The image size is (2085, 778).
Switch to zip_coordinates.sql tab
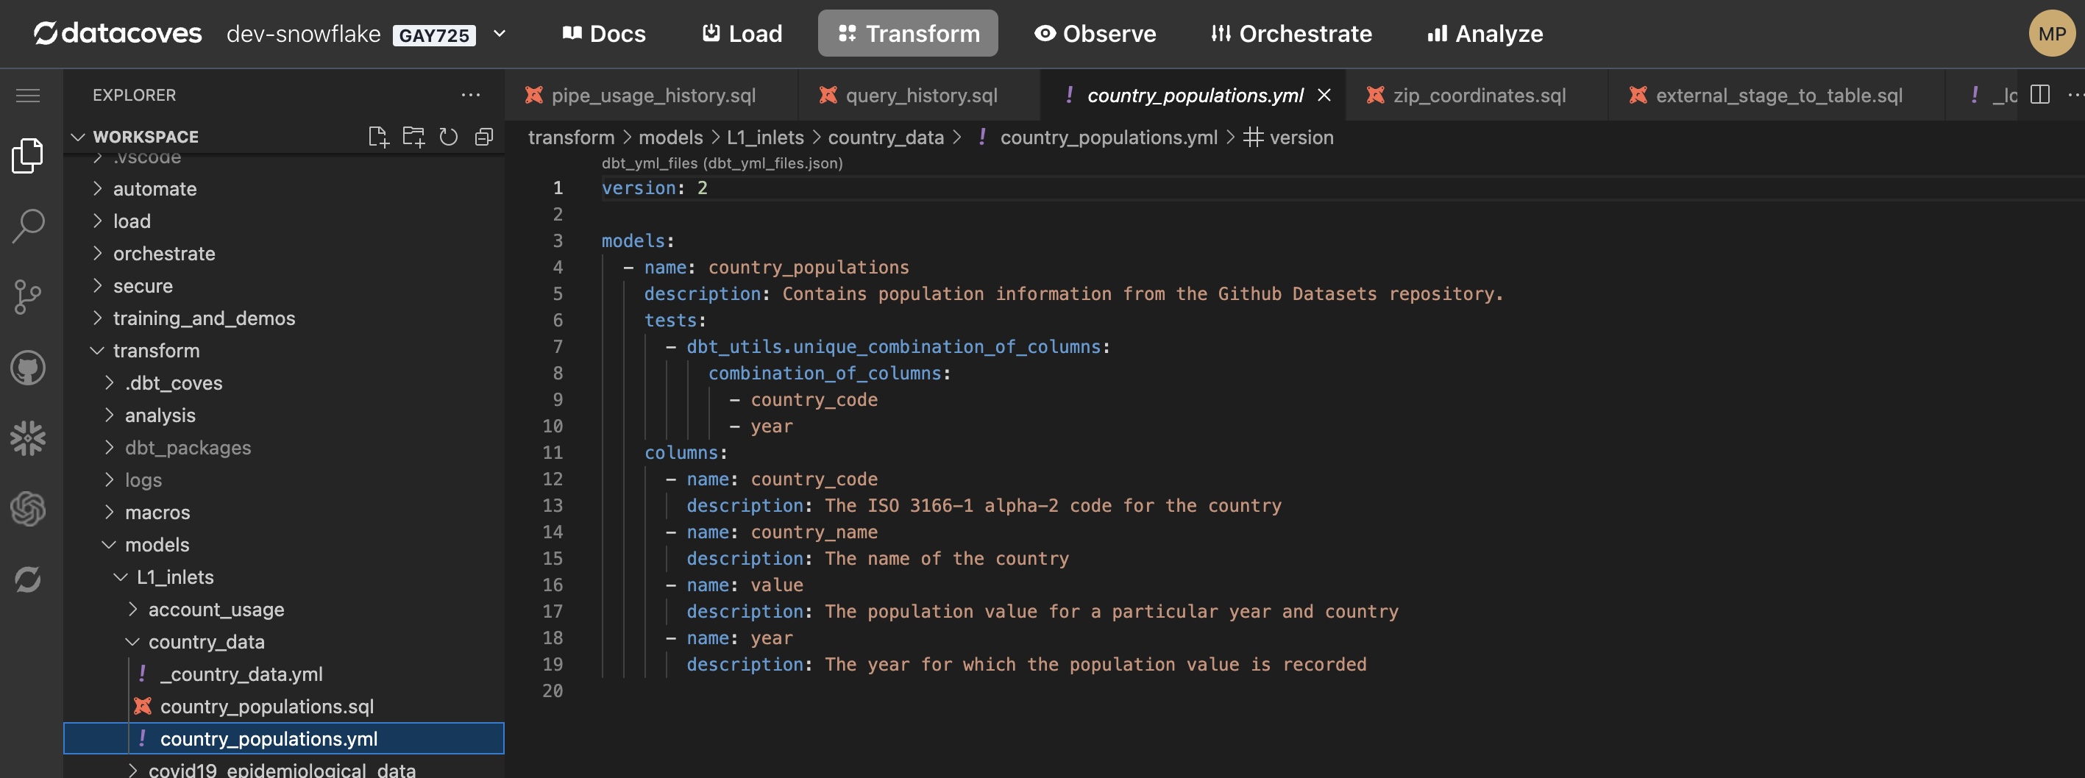1477,95
